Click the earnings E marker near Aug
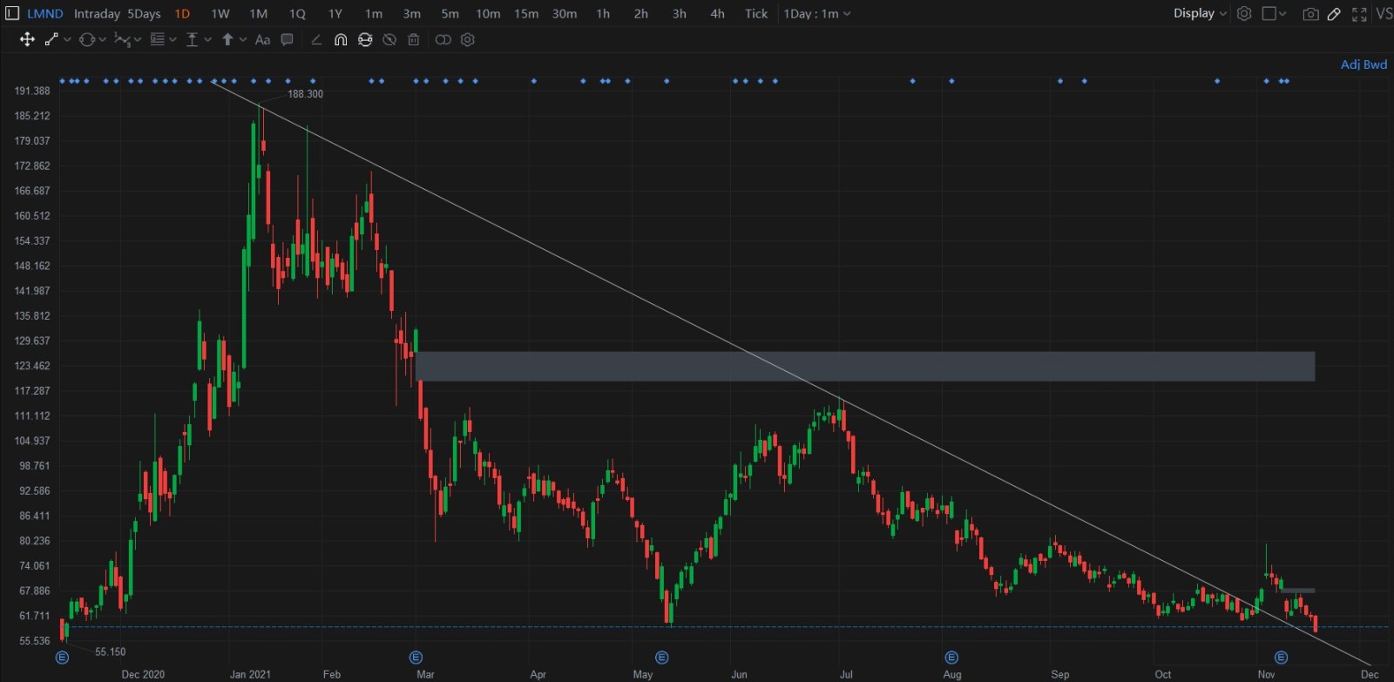This screenshot has width=1394, height=682. pyautogui.click(x=951, y=657)
